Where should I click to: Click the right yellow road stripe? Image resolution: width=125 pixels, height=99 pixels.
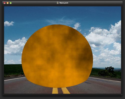(65, 91)
